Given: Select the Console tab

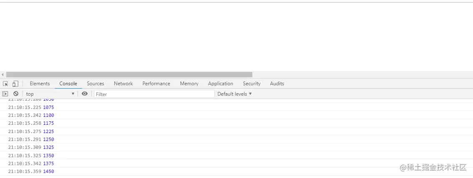Looking at the screenshot, I should click(68, 84).
